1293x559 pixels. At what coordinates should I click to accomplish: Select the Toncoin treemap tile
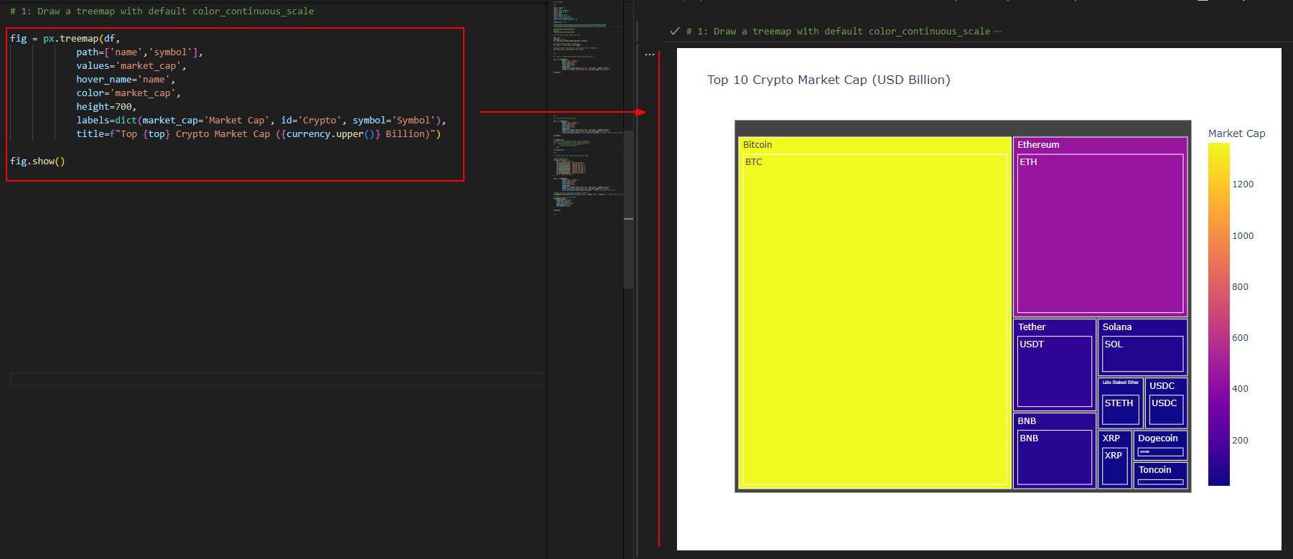tap(1160, 475)
